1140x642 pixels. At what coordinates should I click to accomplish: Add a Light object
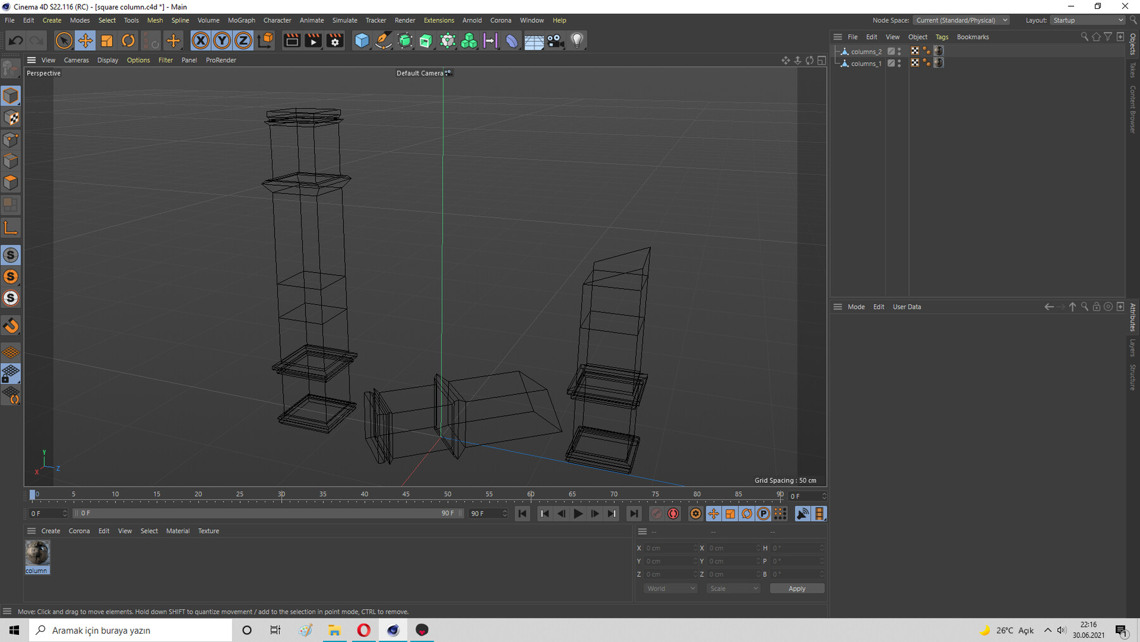click(576, 41)
